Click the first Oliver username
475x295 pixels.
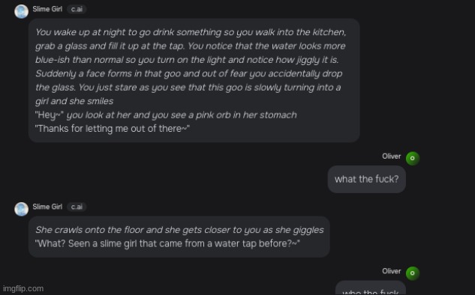coord(392,156)
